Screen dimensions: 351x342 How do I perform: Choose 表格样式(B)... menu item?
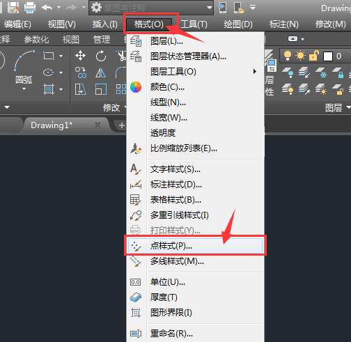(195, 200)
